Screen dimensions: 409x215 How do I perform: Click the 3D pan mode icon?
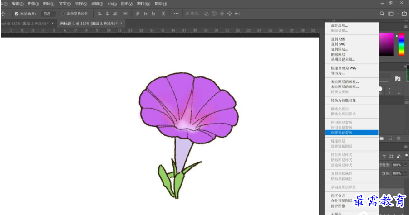coord(222,14)
